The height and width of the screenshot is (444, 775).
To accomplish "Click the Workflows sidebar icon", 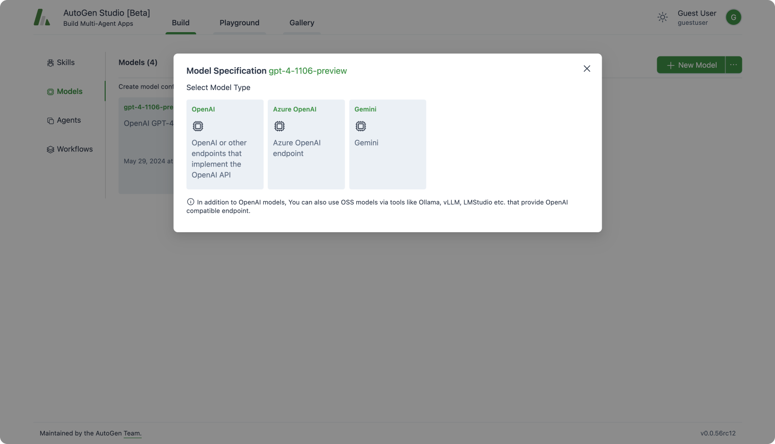I will click(x=50, y=149).
